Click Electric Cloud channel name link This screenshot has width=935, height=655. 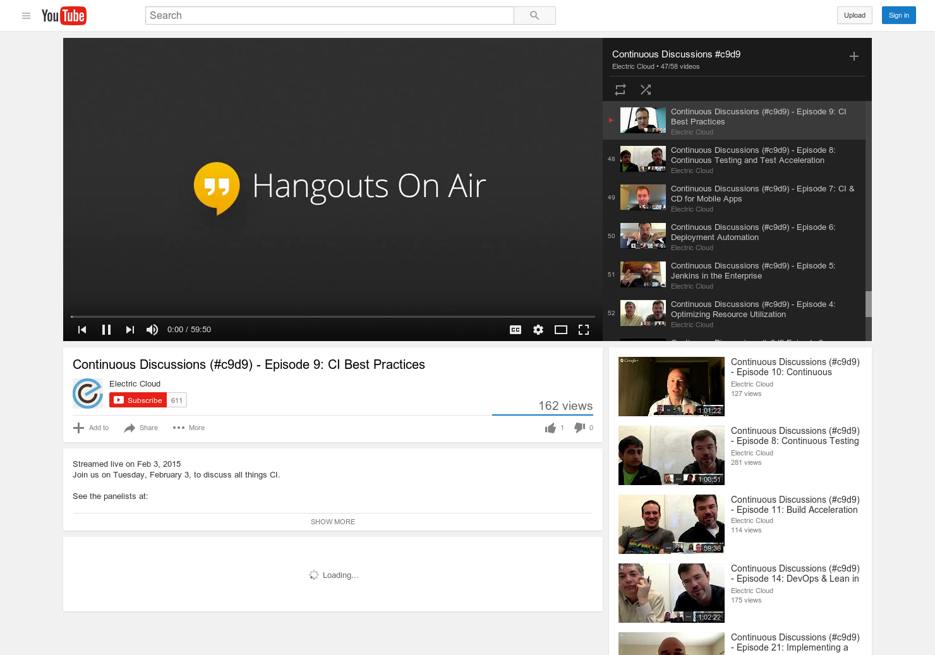coord(135,384)
